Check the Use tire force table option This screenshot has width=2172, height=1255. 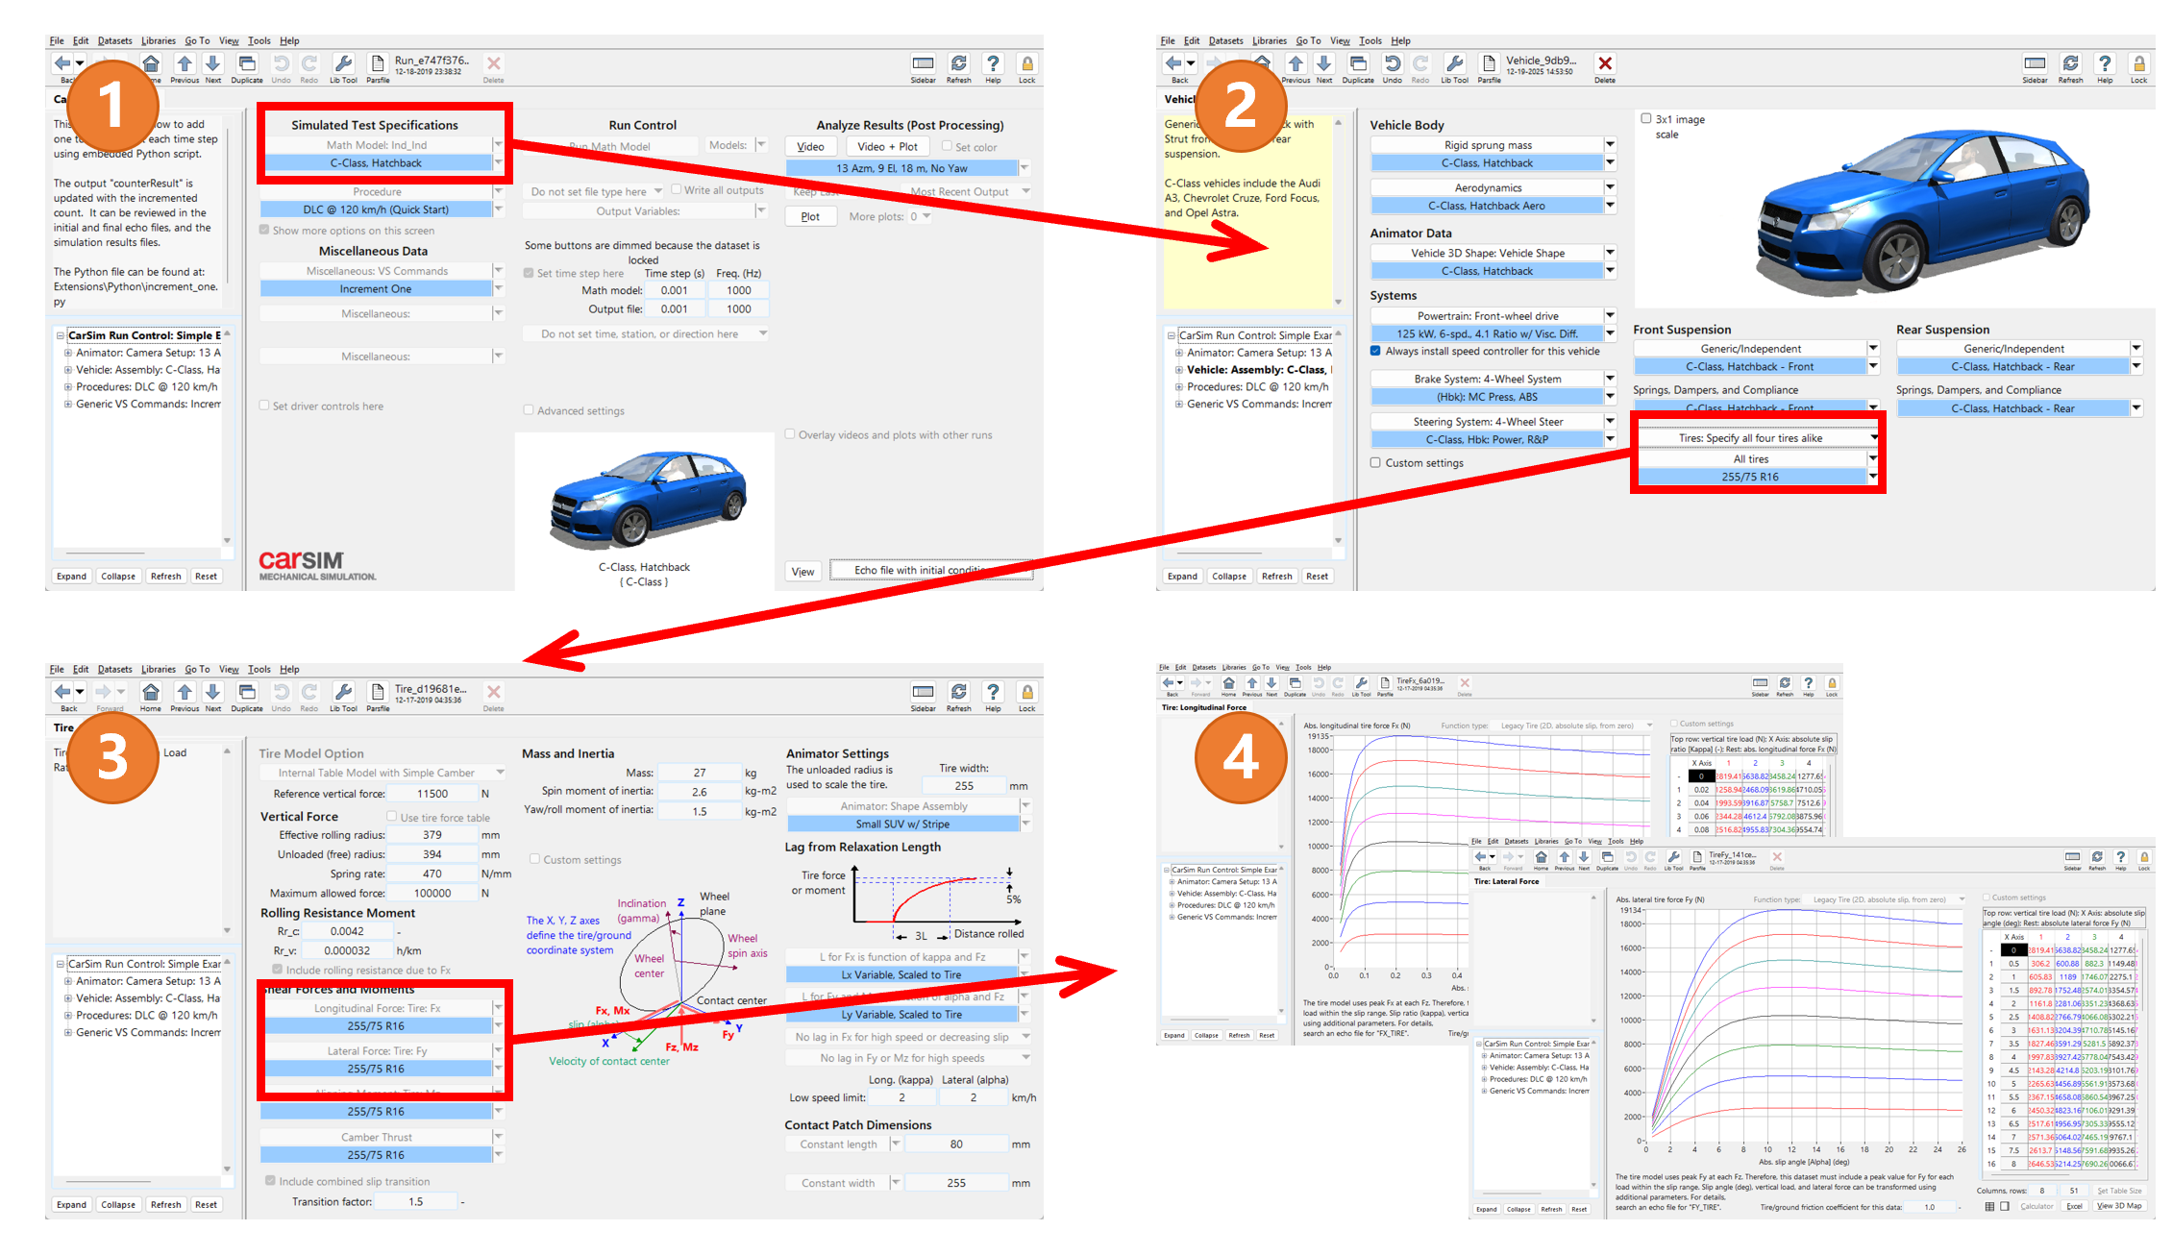pos(392,817)
